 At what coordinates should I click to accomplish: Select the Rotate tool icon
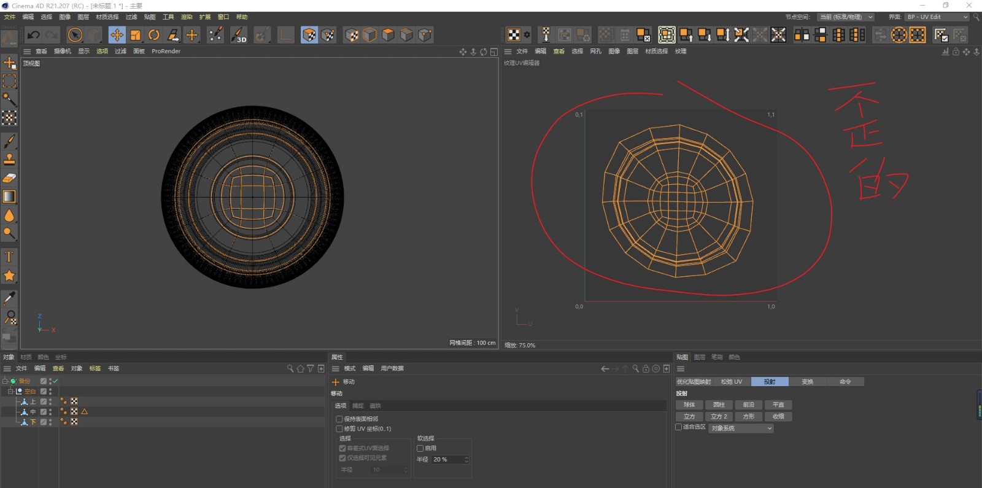pyautogui.click(x=154, y=35)
